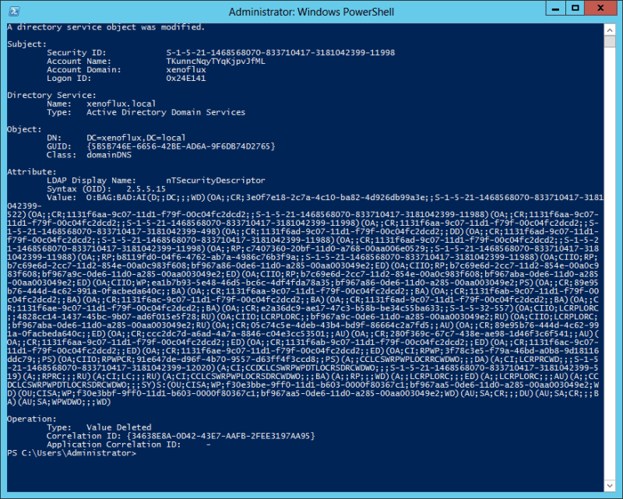
Task: Click the 'Attribute:' section header
Action: pyautogui.click(x=32, y=172)
